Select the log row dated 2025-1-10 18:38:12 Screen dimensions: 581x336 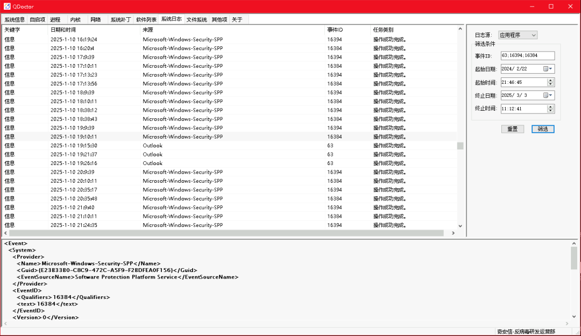point(229,110)
